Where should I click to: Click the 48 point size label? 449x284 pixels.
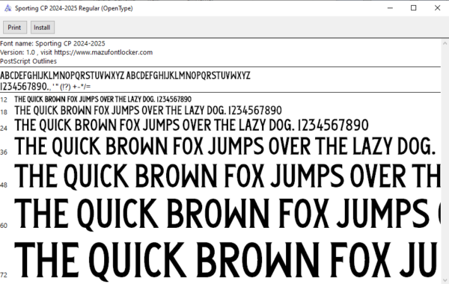4,185
